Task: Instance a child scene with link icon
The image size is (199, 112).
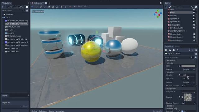Action: pyautogui.click(x=170, y=7)
